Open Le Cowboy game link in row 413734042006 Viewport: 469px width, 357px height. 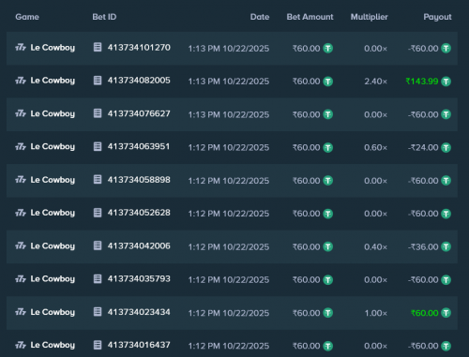[53, 246]
